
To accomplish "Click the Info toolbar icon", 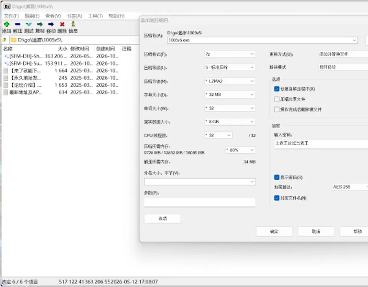I will (73, 24).
